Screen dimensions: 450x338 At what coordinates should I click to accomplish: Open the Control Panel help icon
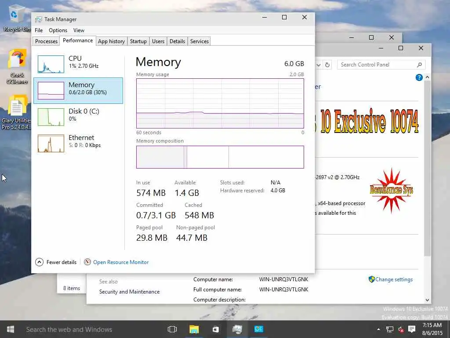(419, 77)
